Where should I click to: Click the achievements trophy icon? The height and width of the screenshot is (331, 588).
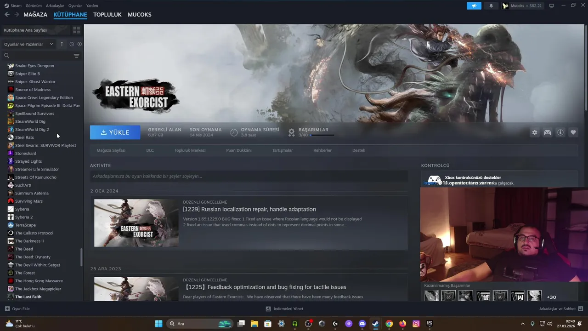point(291,132)
